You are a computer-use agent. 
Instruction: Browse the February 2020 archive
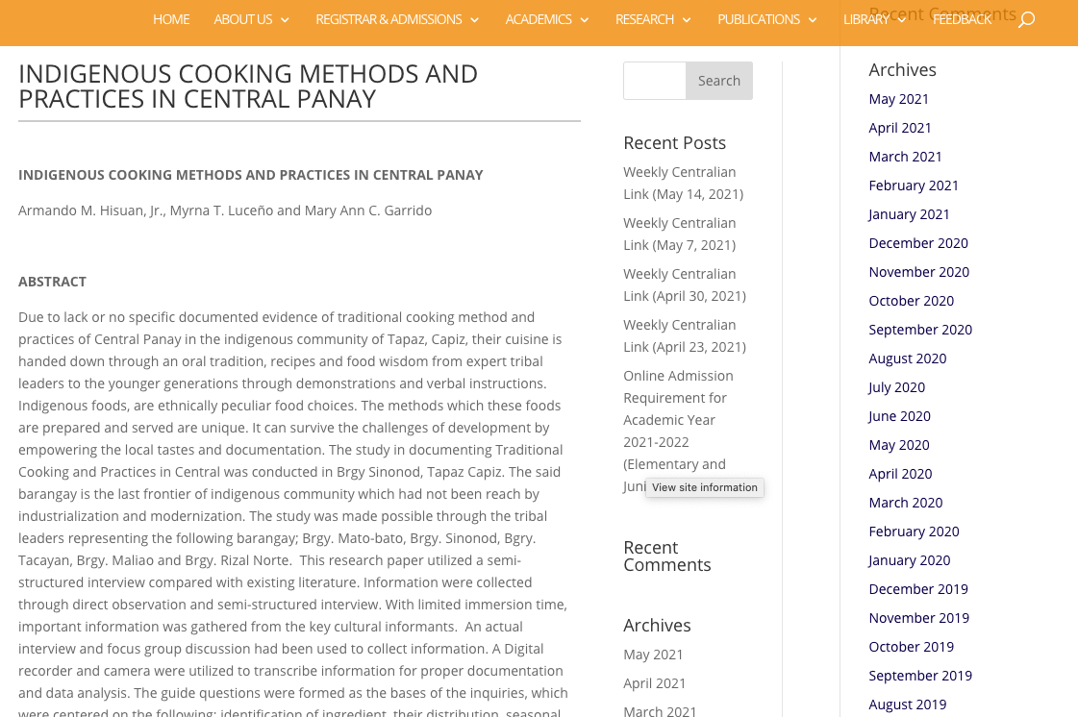pyautogui.click(x=914, y=532)
